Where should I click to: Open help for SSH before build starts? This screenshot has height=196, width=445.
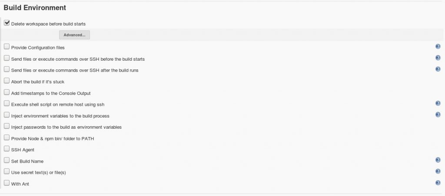click(x=438, y=58)
